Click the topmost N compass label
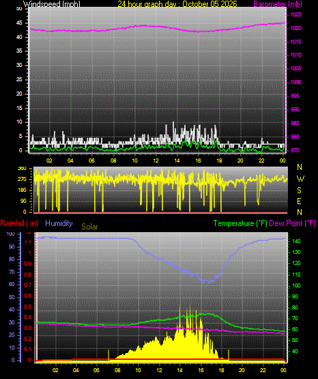 300,167
